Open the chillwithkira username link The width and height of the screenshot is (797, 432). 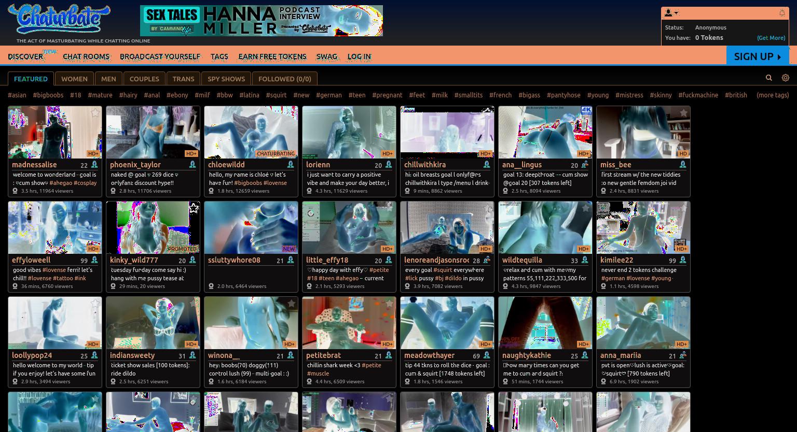pyautogui.click(x=425, y=165)
